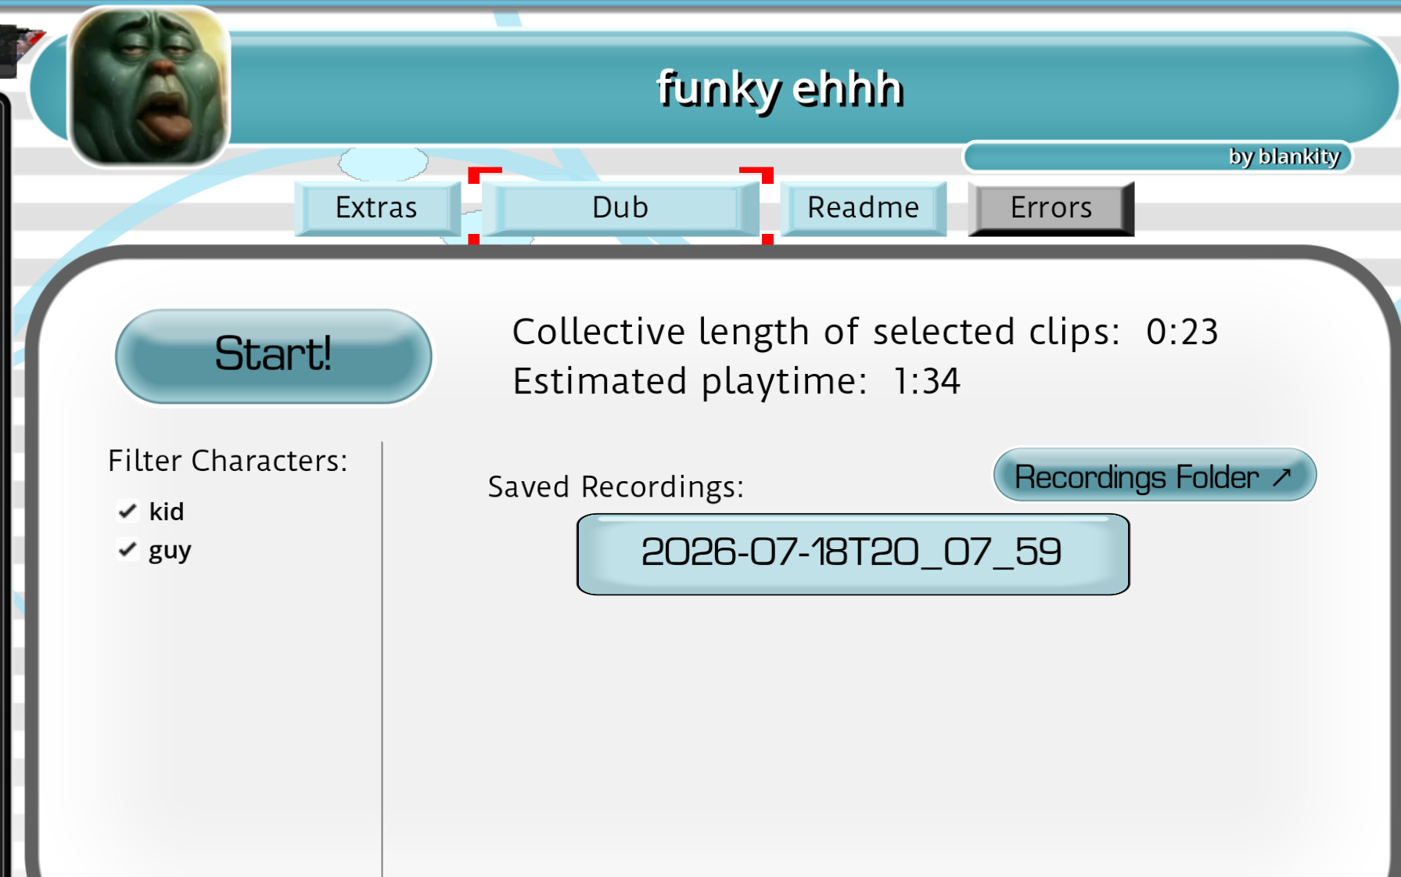Open the Recordings Folder
The height and width of the screenshot is (877, 1401).
(x=1155, y=475)
